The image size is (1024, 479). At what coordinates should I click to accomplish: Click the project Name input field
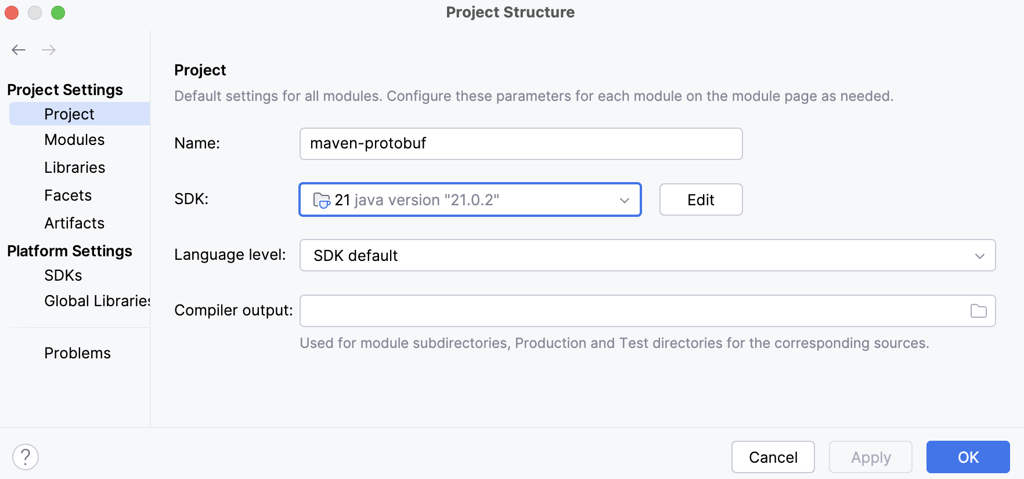(x=521, y=144)
